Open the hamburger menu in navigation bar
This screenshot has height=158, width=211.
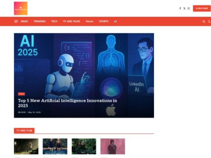pos(16,21)
